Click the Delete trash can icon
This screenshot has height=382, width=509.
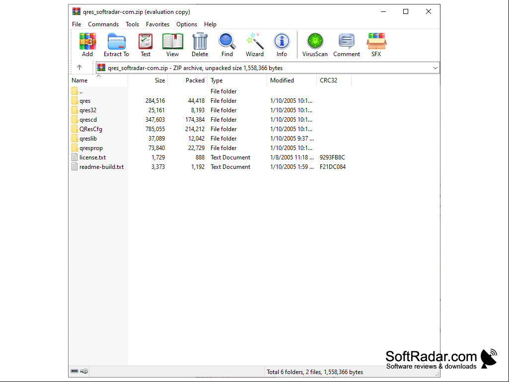[x=200, y=45]
